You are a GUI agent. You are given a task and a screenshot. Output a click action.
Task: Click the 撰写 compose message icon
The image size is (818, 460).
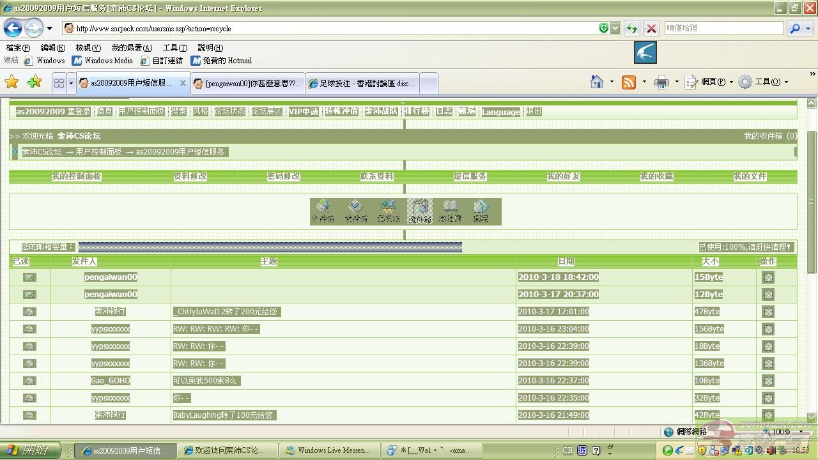coord(481,211)
